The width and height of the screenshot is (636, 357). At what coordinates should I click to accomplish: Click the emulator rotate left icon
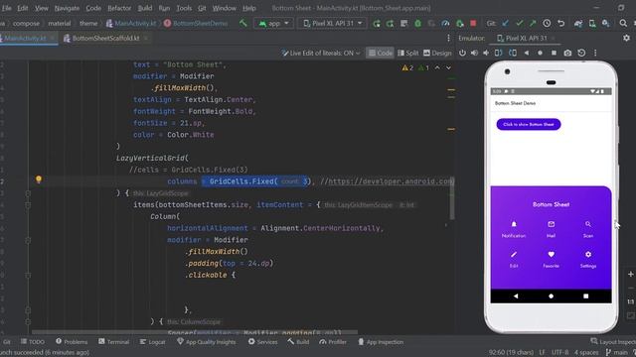point(499,53)
